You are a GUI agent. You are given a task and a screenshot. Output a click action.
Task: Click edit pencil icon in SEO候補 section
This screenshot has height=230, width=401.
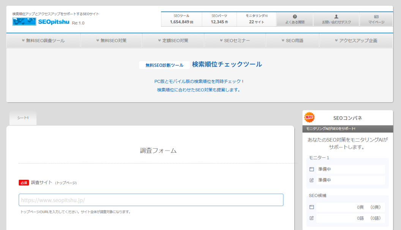[x=312, y=218]
